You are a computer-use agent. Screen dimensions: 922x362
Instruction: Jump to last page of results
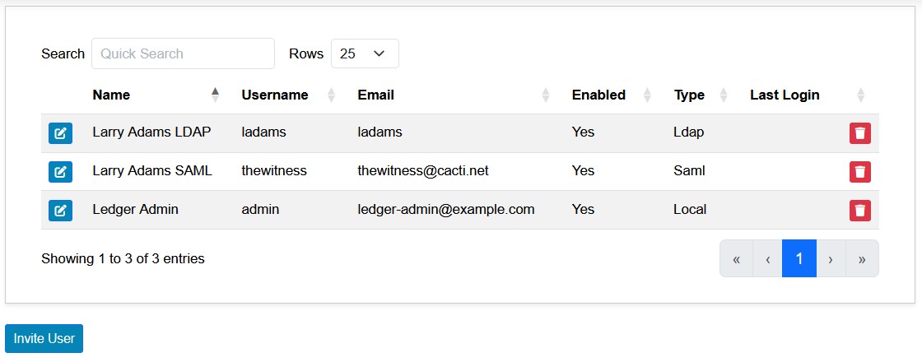pos(862,258)
